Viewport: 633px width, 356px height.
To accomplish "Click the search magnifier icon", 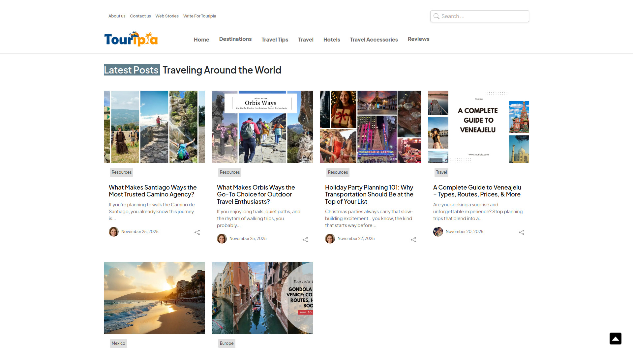I will click(x=436, y=16).
